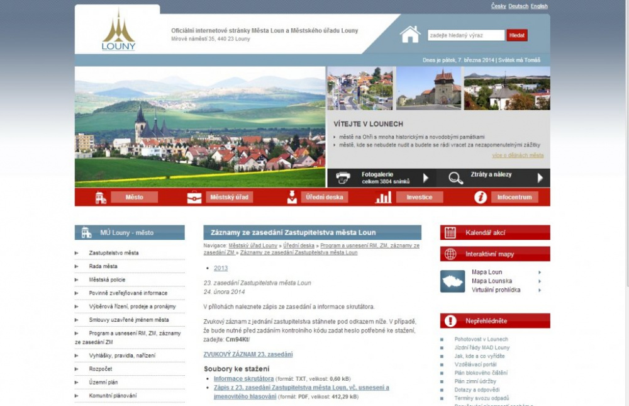Click the home house icon

(x=410, y=35)
